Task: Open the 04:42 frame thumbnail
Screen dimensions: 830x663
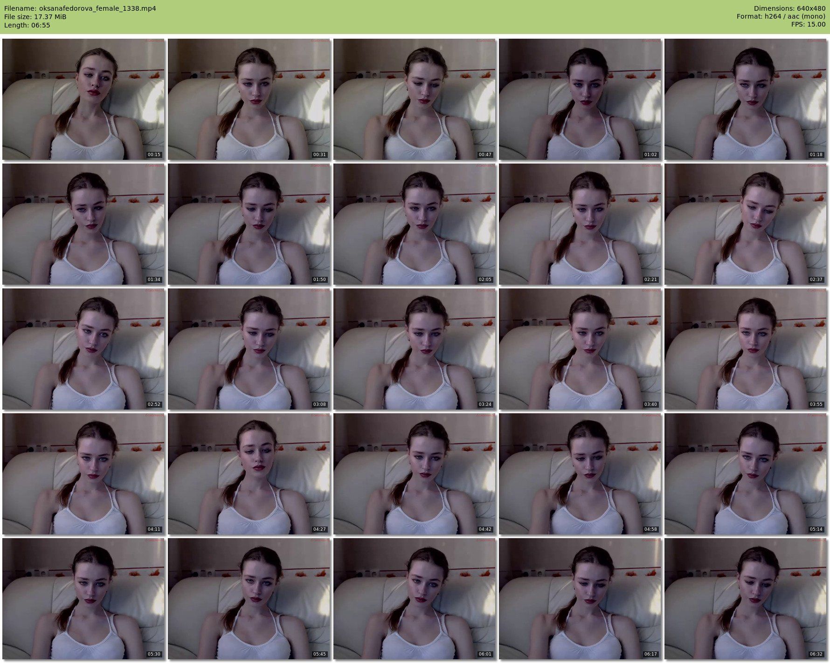Action: [415, 474]
